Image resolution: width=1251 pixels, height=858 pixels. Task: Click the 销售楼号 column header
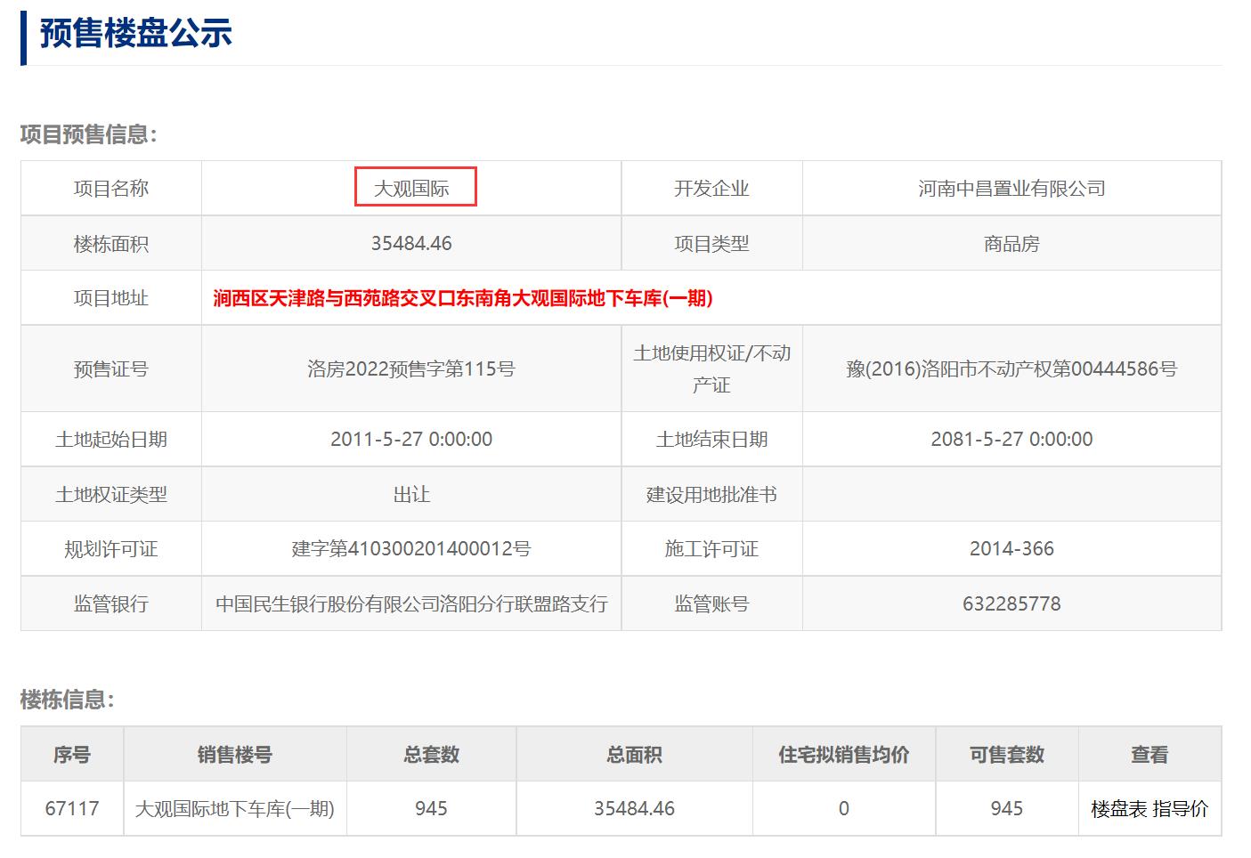[236, 754]
